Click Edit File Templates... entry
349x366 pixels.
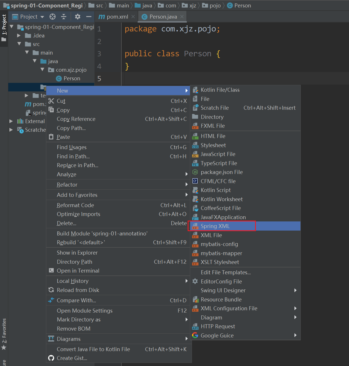click(x=245, y=272)
